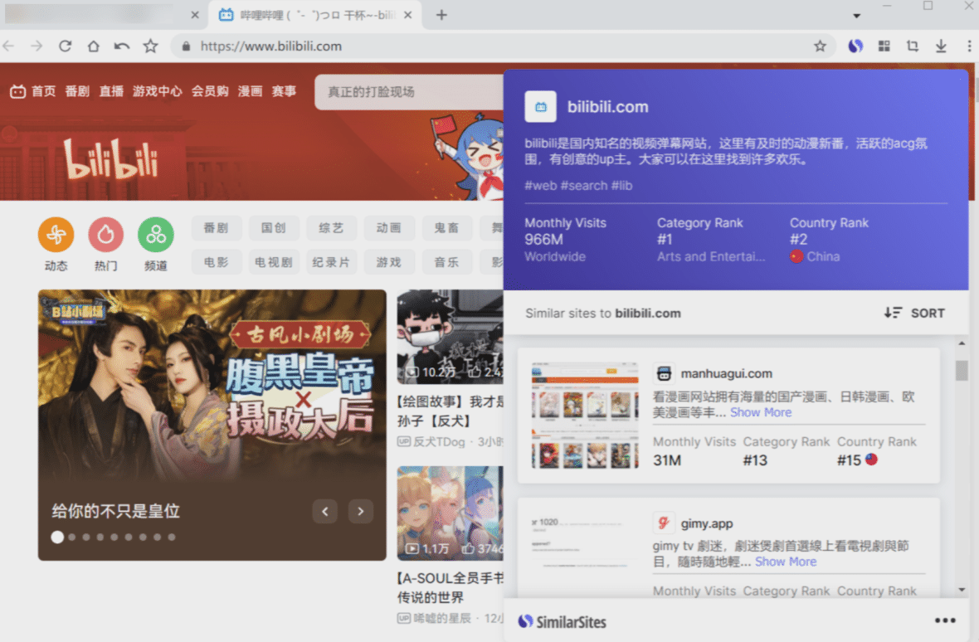The image size is (979, 642).
Task: Go to previous carousel slide
Action: click(x=325, y=512)
